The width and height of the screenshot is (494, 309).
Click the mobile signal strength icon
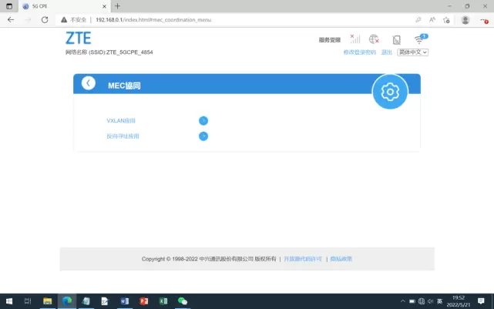click(355, 39)
